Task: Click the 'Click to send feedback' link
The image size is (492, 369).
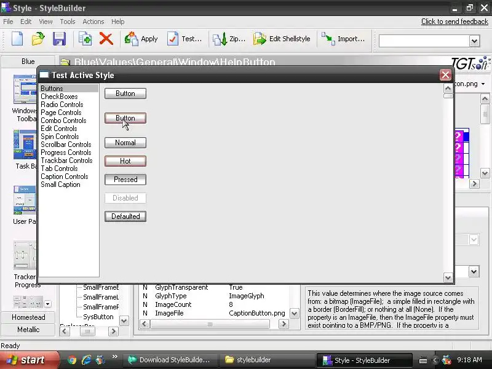Action: [x=454, y=22]
